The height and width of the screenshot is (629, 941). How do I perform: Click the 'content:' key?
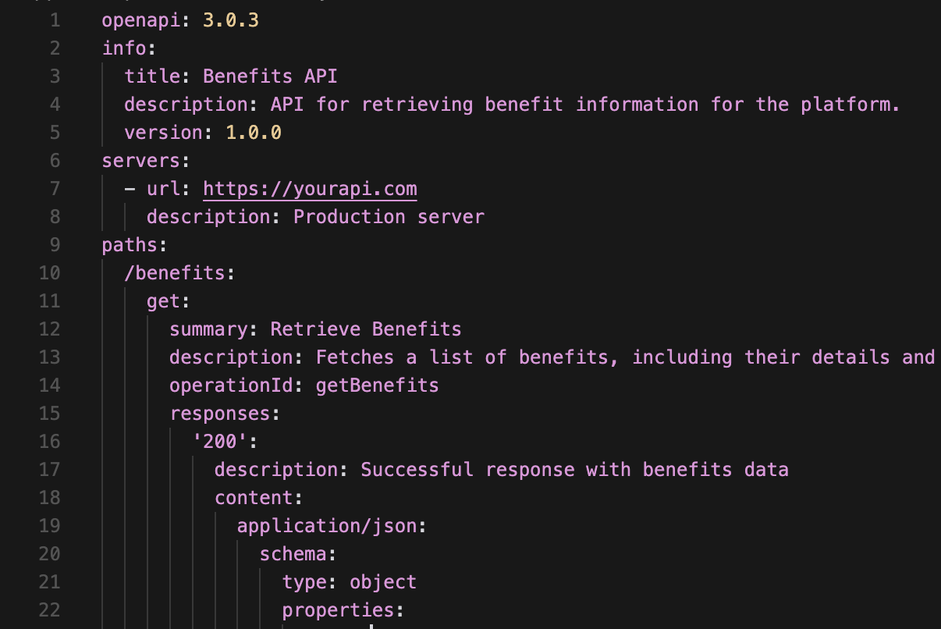pos(259,498)
